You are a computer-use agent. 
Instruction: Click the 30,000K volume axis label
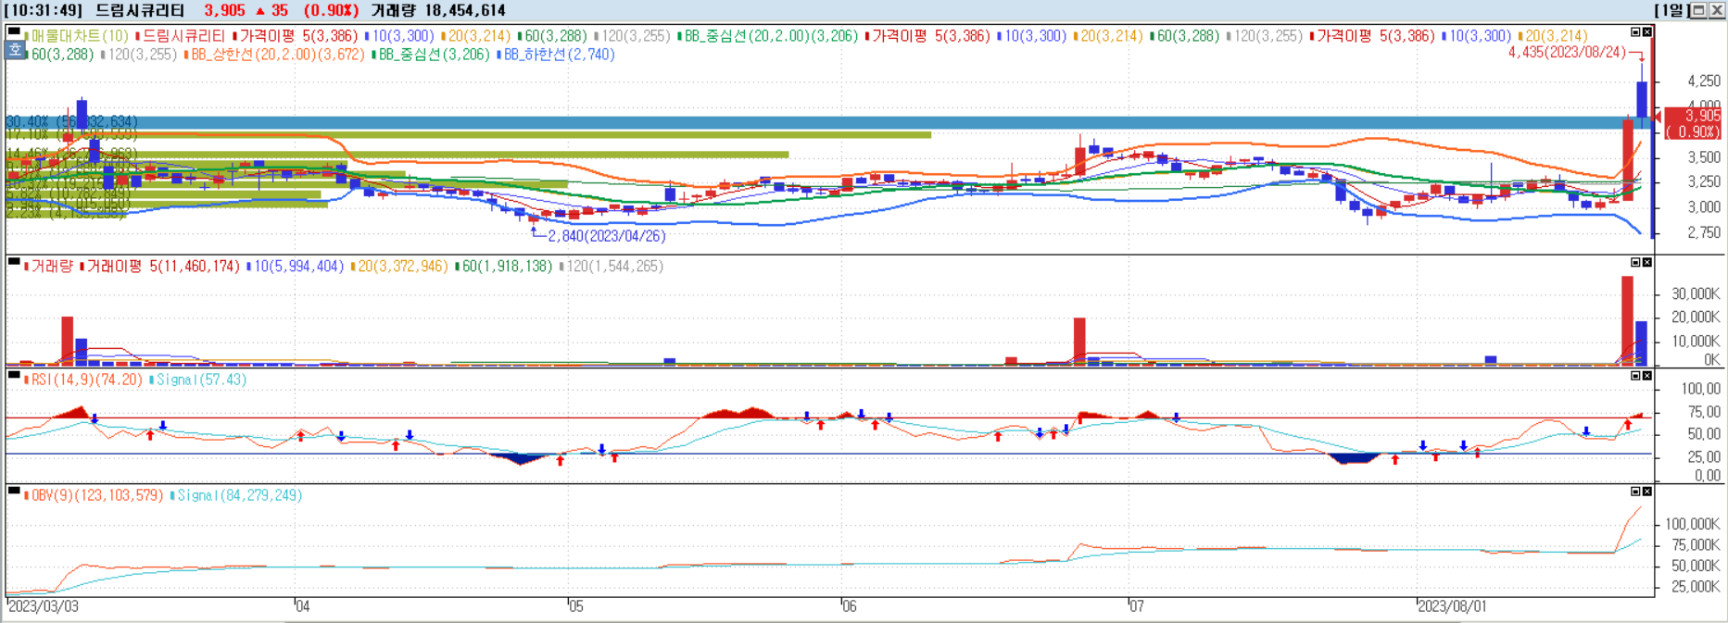1696,293
